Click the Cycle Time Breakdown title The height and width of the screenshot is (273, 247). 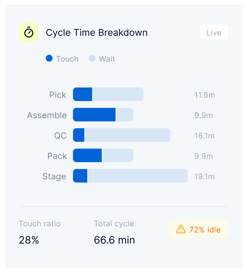coord(97,32)
